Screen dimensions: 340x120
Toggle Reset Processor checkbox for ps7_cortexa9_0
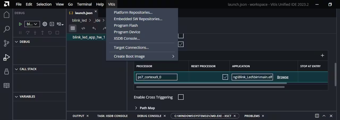pos(225,77)
